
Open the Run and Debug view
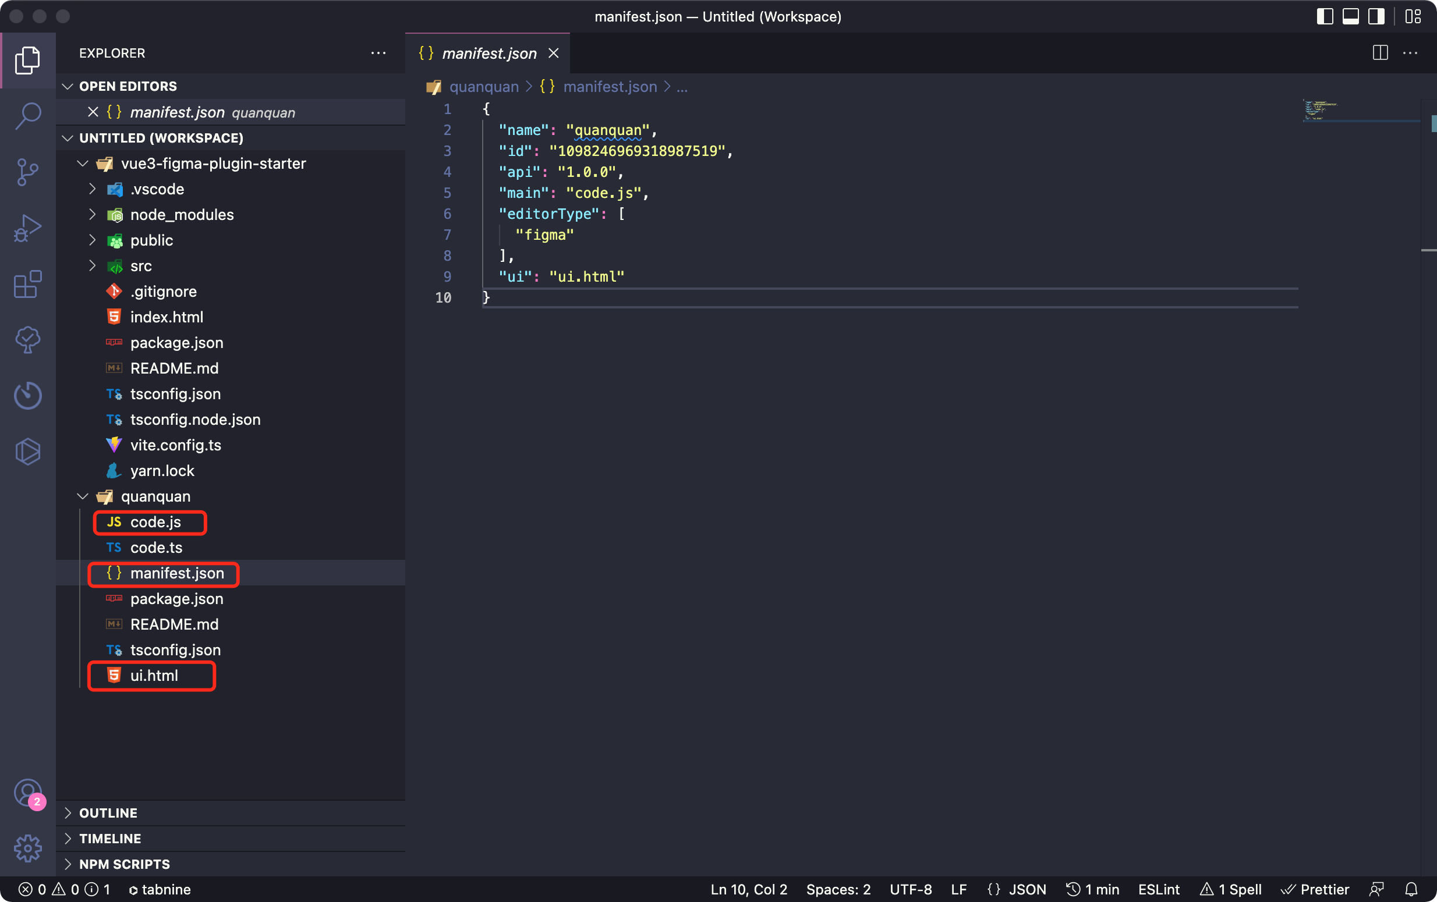point(27,228)
